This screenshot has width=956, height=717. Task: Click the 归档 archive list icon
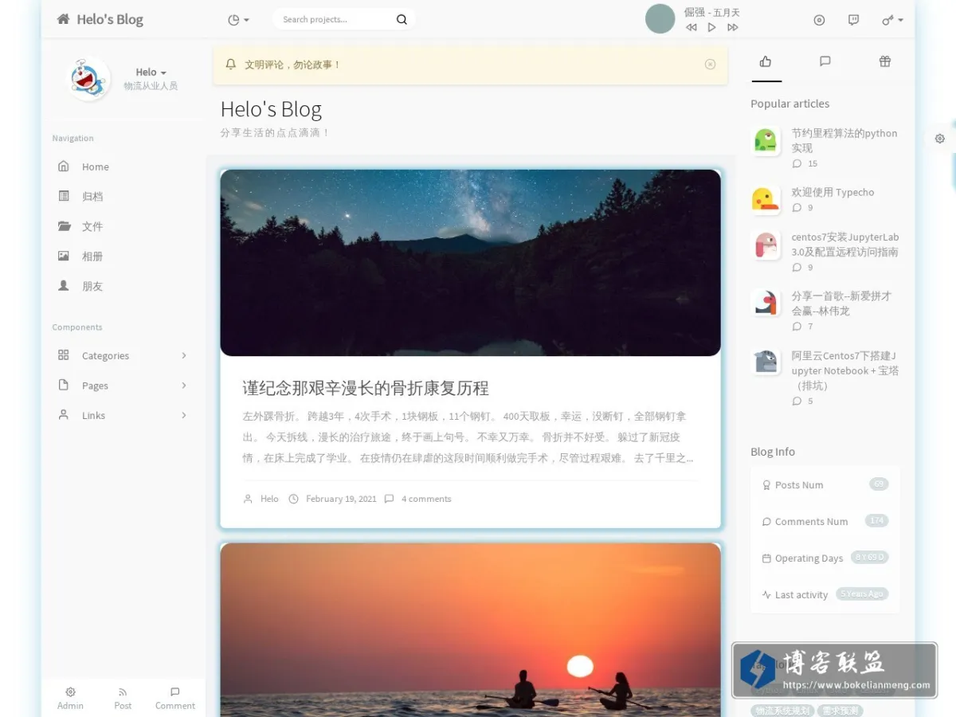(x=64, y=196)
